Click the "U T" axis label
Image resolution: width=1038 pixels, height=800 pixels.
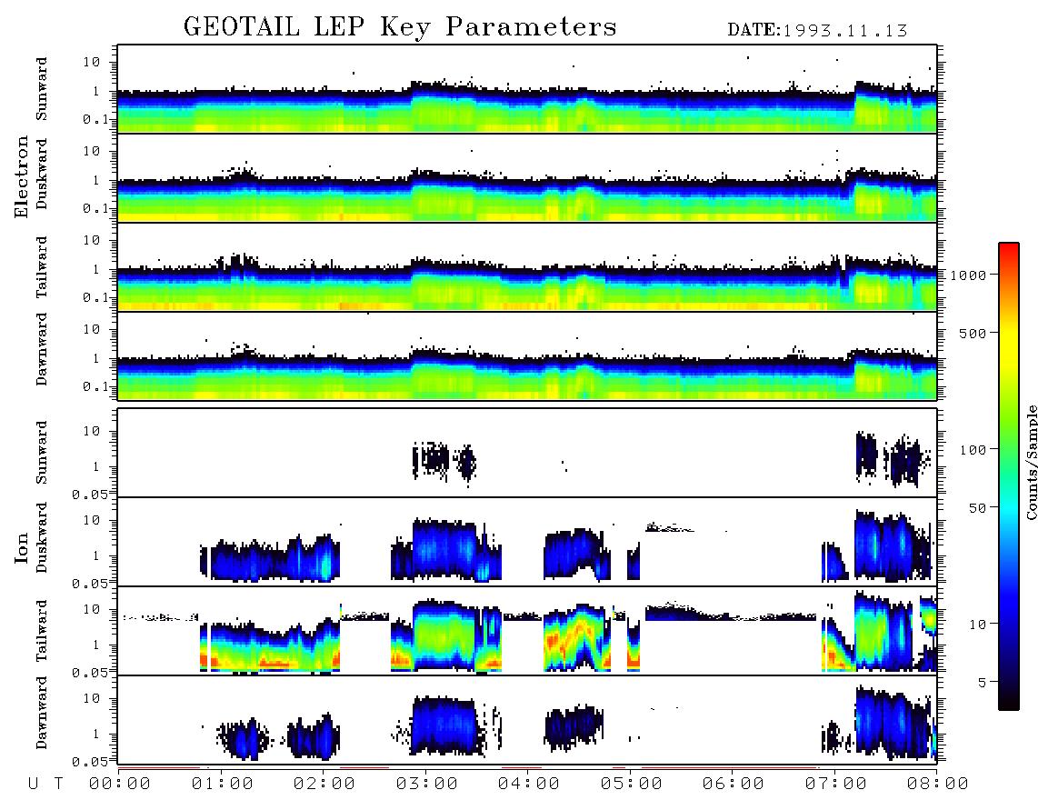[x=45, y=784]
